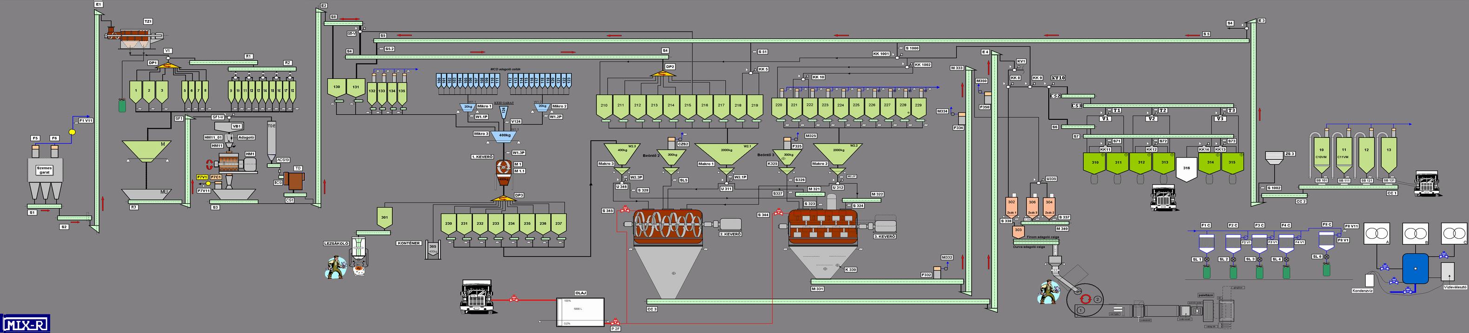Select the F7V1 yellow label
The image size is (1469, 333).
[202, 177]
